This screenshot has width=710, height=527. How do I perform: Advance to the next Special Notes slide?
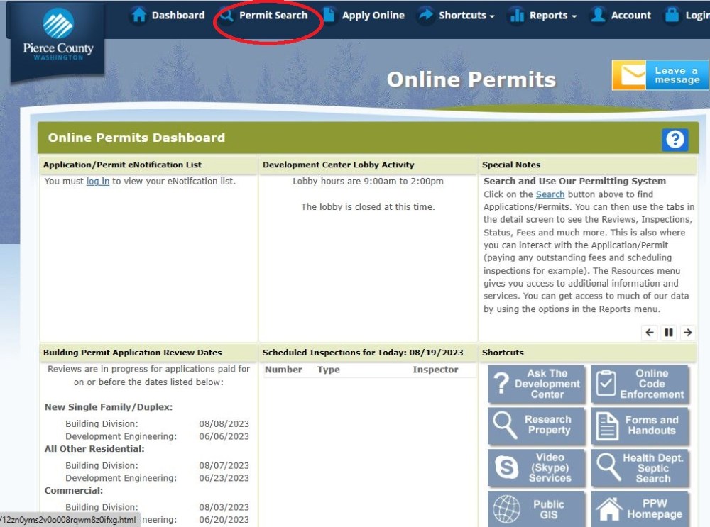pyautogui.click(x=687, y=332)
